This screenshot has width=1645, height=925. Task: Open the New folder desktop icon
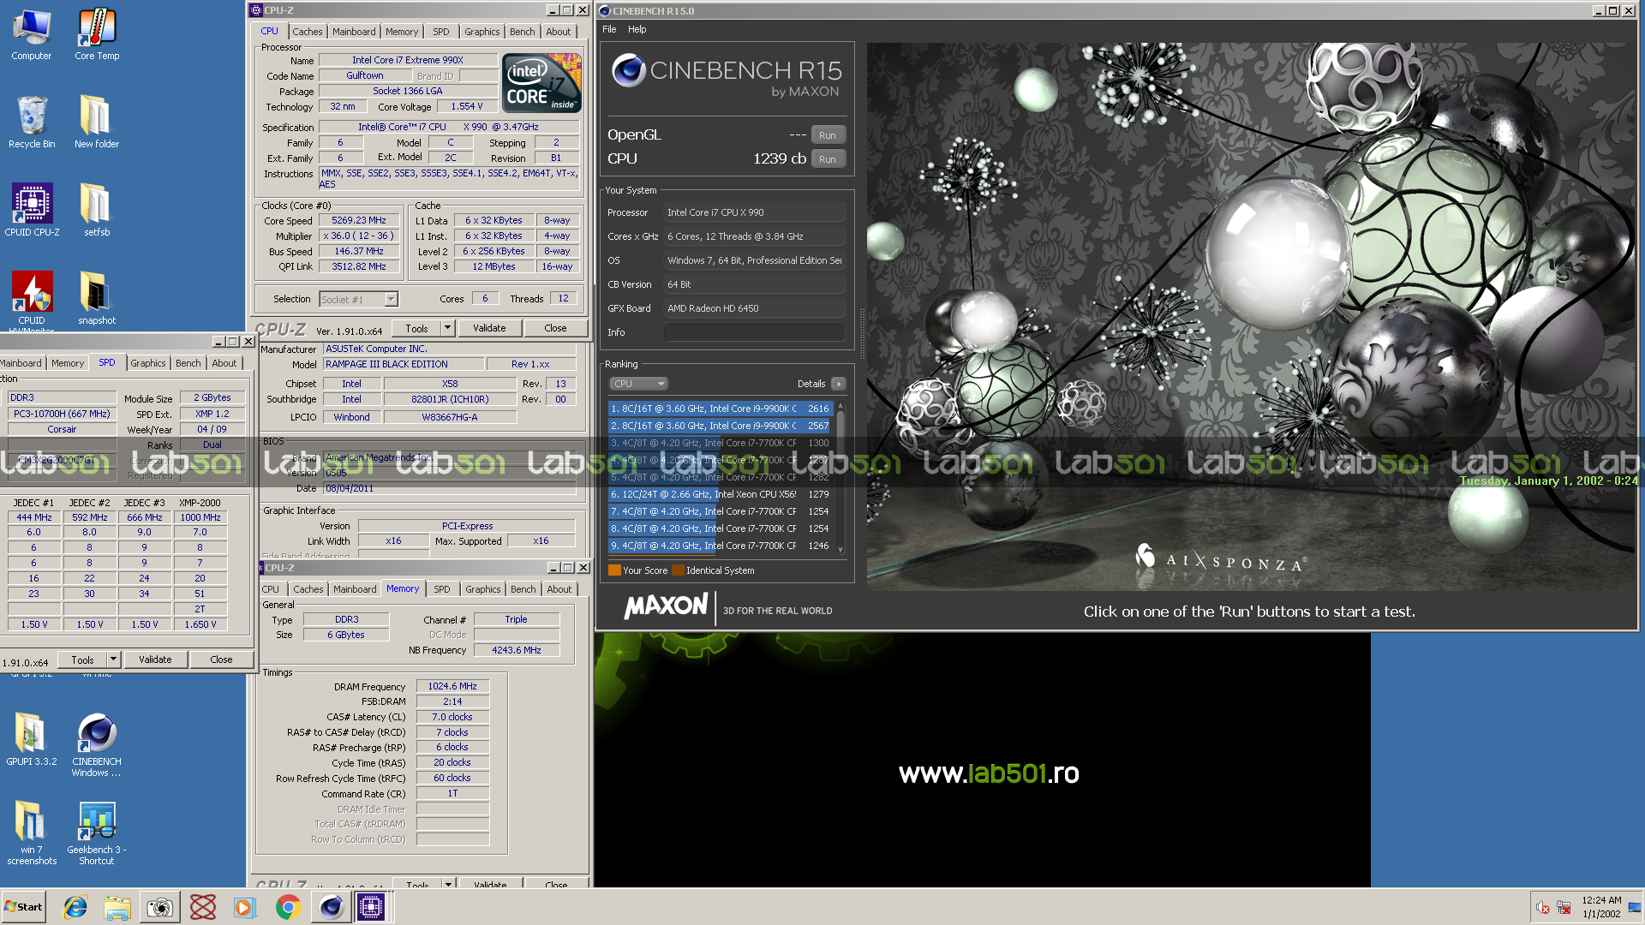97,122
